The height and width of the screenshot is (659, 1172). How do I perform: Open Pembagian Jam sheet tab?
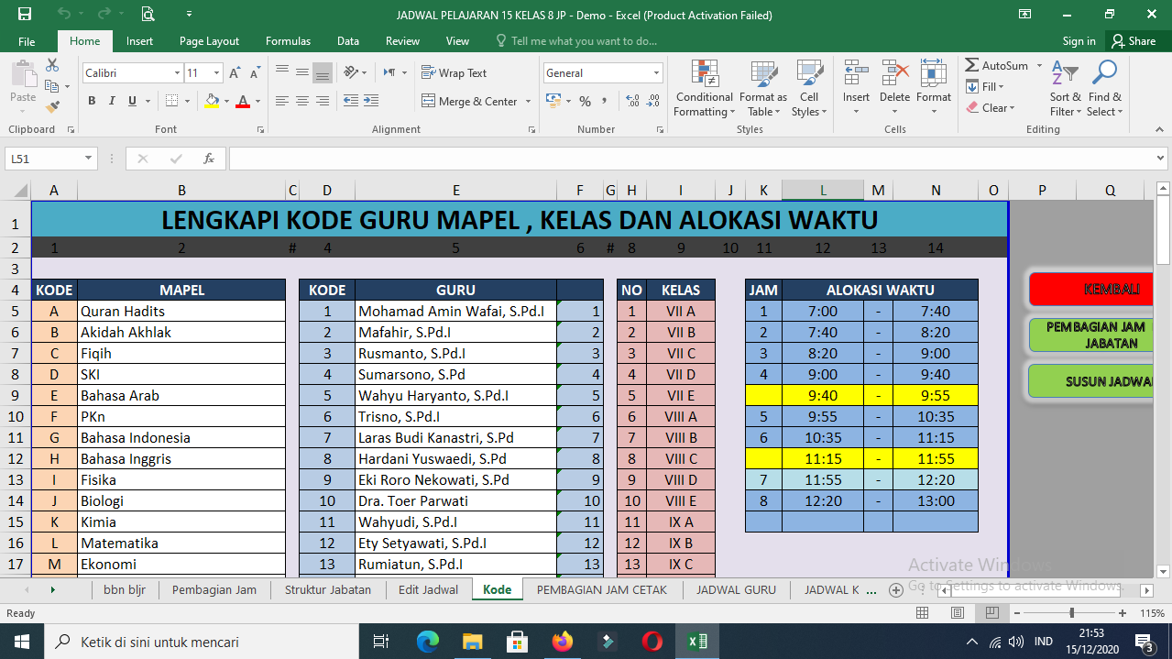(x=214, y=589)
